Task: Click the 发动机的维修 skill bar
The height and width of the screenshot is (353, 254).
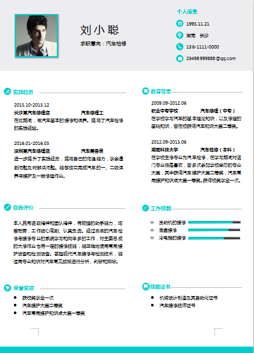Action: click(x=214, y=222)
